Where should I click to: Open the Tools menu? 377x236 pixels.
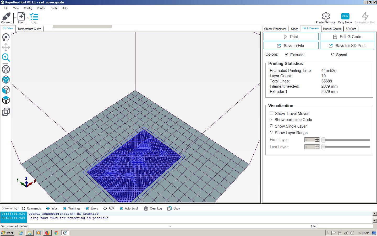point(53,8)
